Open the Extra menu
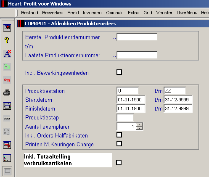The height and width of the screenshot is (177, 209). coord(133,13)
